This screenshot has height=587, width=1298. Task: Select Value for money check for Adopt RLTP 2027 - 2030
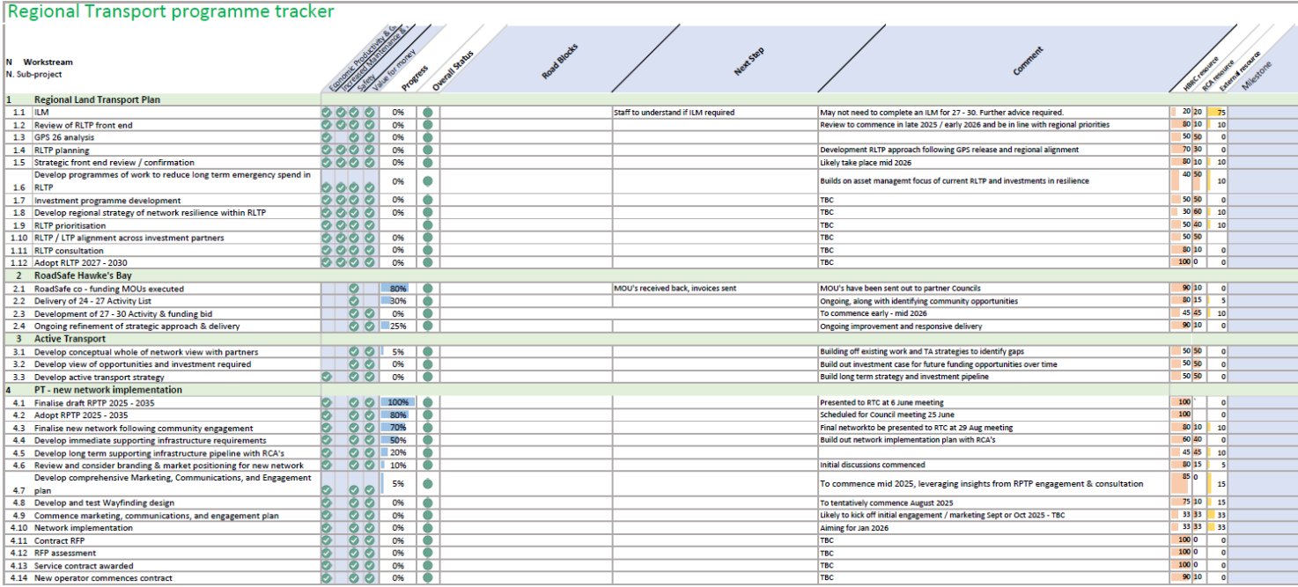(x=370, y=263)
